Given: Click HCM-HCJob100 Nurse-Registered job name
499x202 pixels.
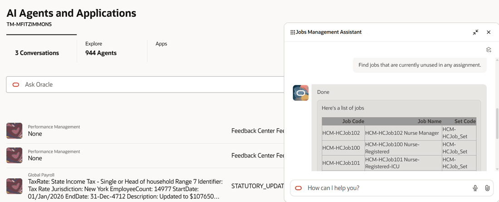Looking at the screenshot, I should (403, 148).
